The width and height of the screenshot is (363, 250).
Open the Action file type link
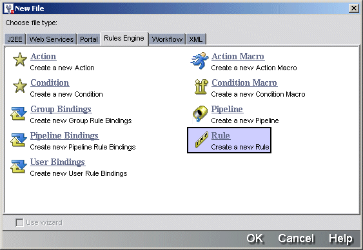pos(43,56)
